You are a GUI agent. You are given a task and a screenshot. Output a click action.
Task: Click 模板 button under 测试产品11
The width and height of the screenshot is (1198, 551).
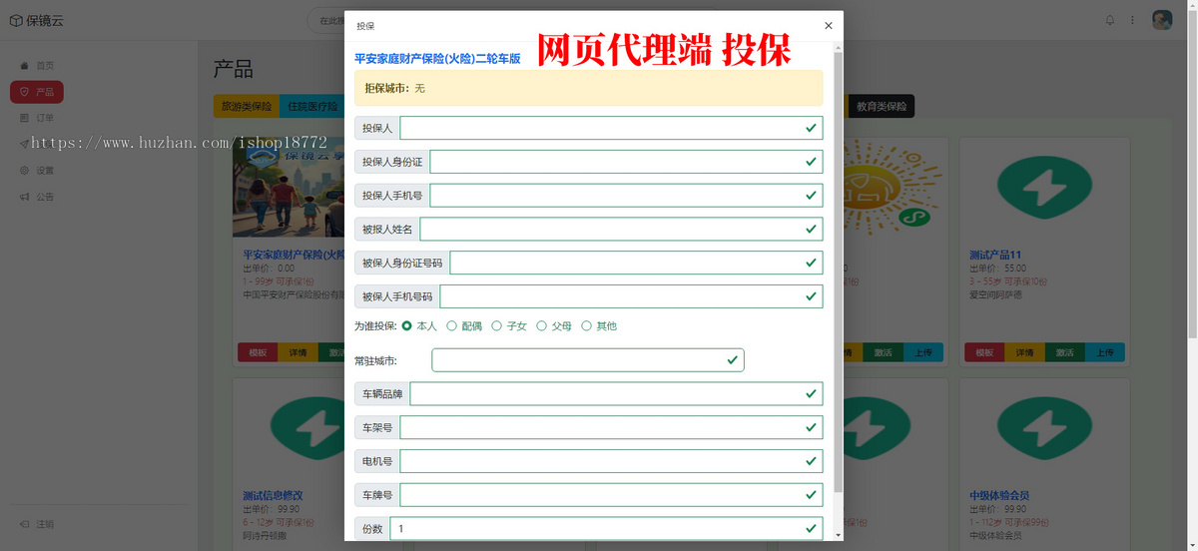pos(984,352)
